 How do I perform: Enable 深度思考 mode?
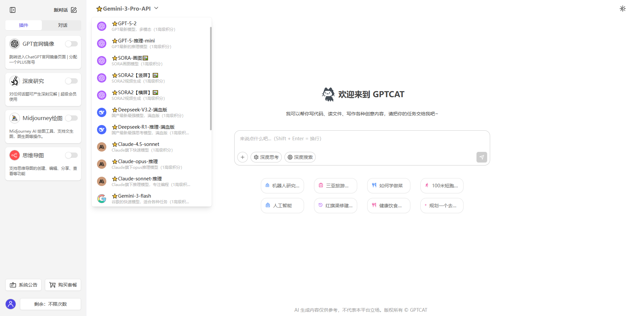click(x=266, y=157)
